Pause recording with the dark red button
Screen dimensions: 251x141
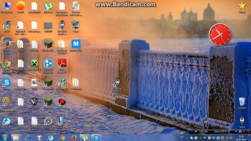click(x=244, y=132)
